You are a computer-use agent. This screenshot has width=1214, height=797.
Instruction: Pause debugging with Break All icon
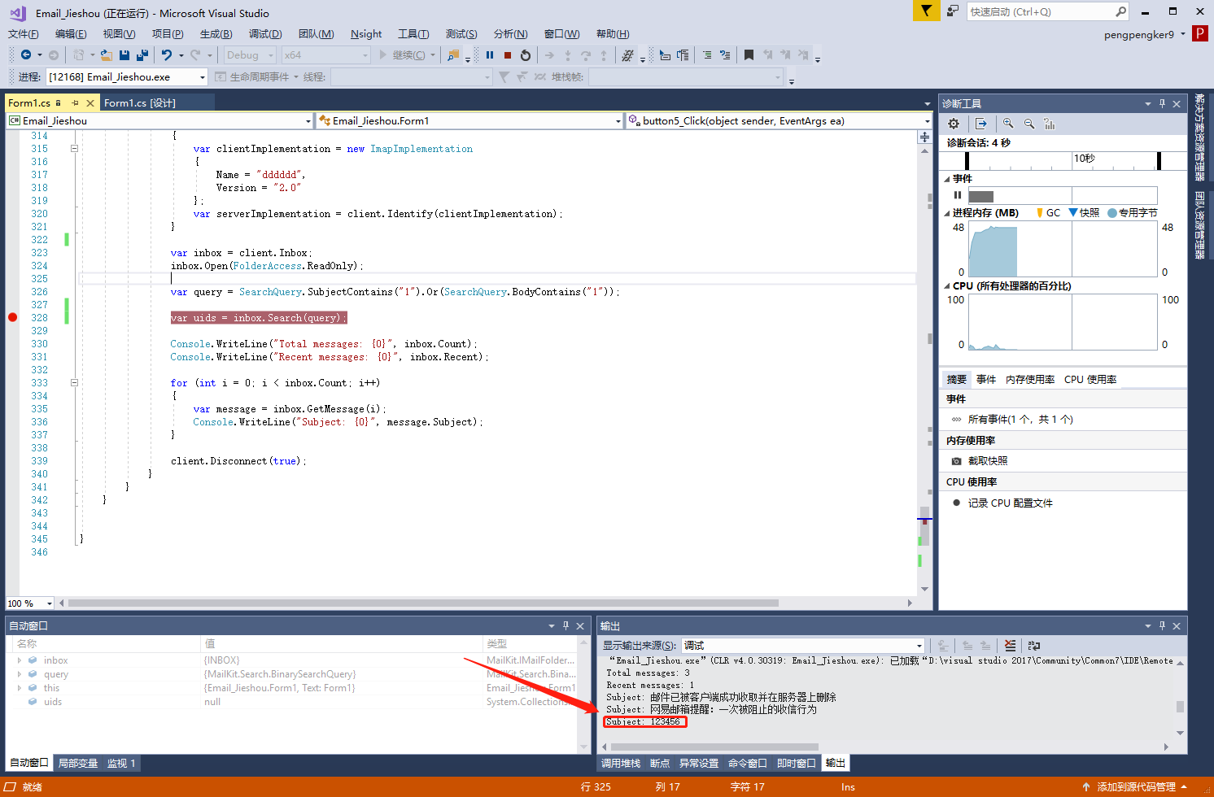pos(490,54)
